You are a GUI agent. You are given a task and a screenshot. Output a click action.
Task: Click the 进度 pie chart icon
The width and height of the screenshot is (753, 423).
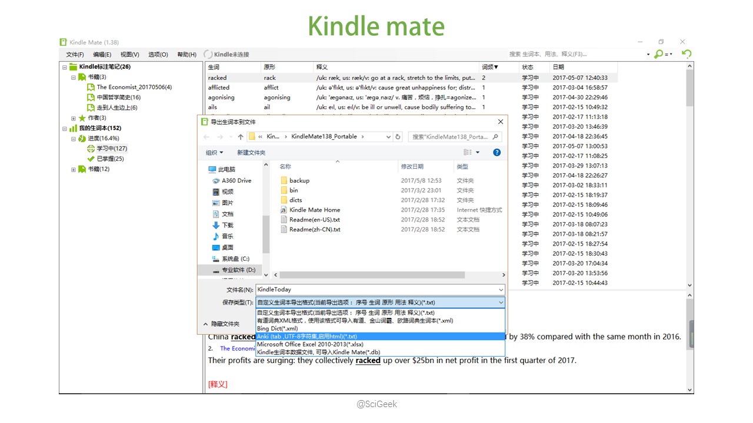(82, 139)
